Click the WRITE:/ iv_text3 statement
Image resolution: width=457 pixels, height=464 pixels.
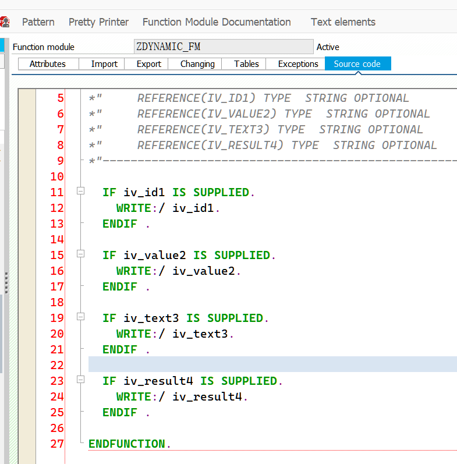tap(175, 334)
